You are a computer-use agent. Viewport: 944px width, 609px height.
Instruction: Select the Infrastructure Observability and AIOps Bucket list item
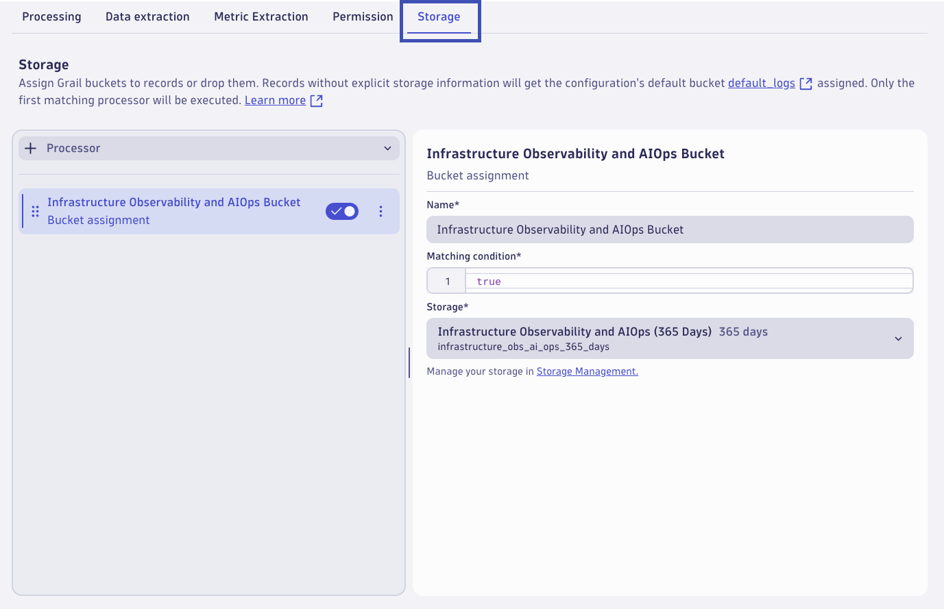click(x=209, y=211)
